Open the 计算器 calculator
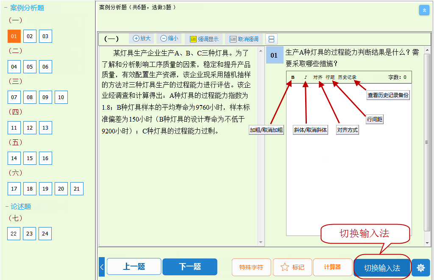434x280 pixels. click(x=333, y=267)
